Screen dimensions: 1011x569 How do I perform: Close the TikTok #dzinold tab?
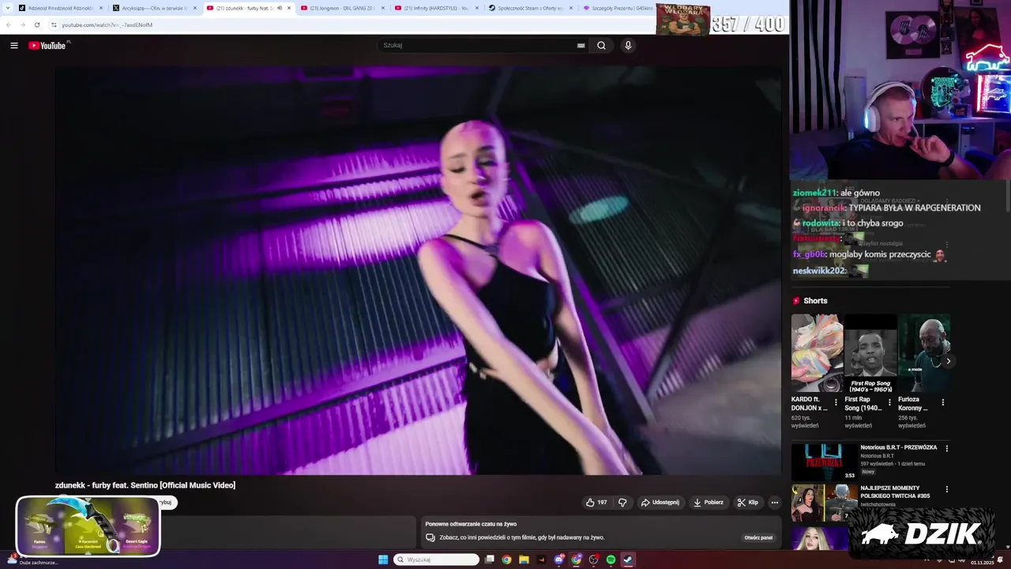click(x=101, y=8)
